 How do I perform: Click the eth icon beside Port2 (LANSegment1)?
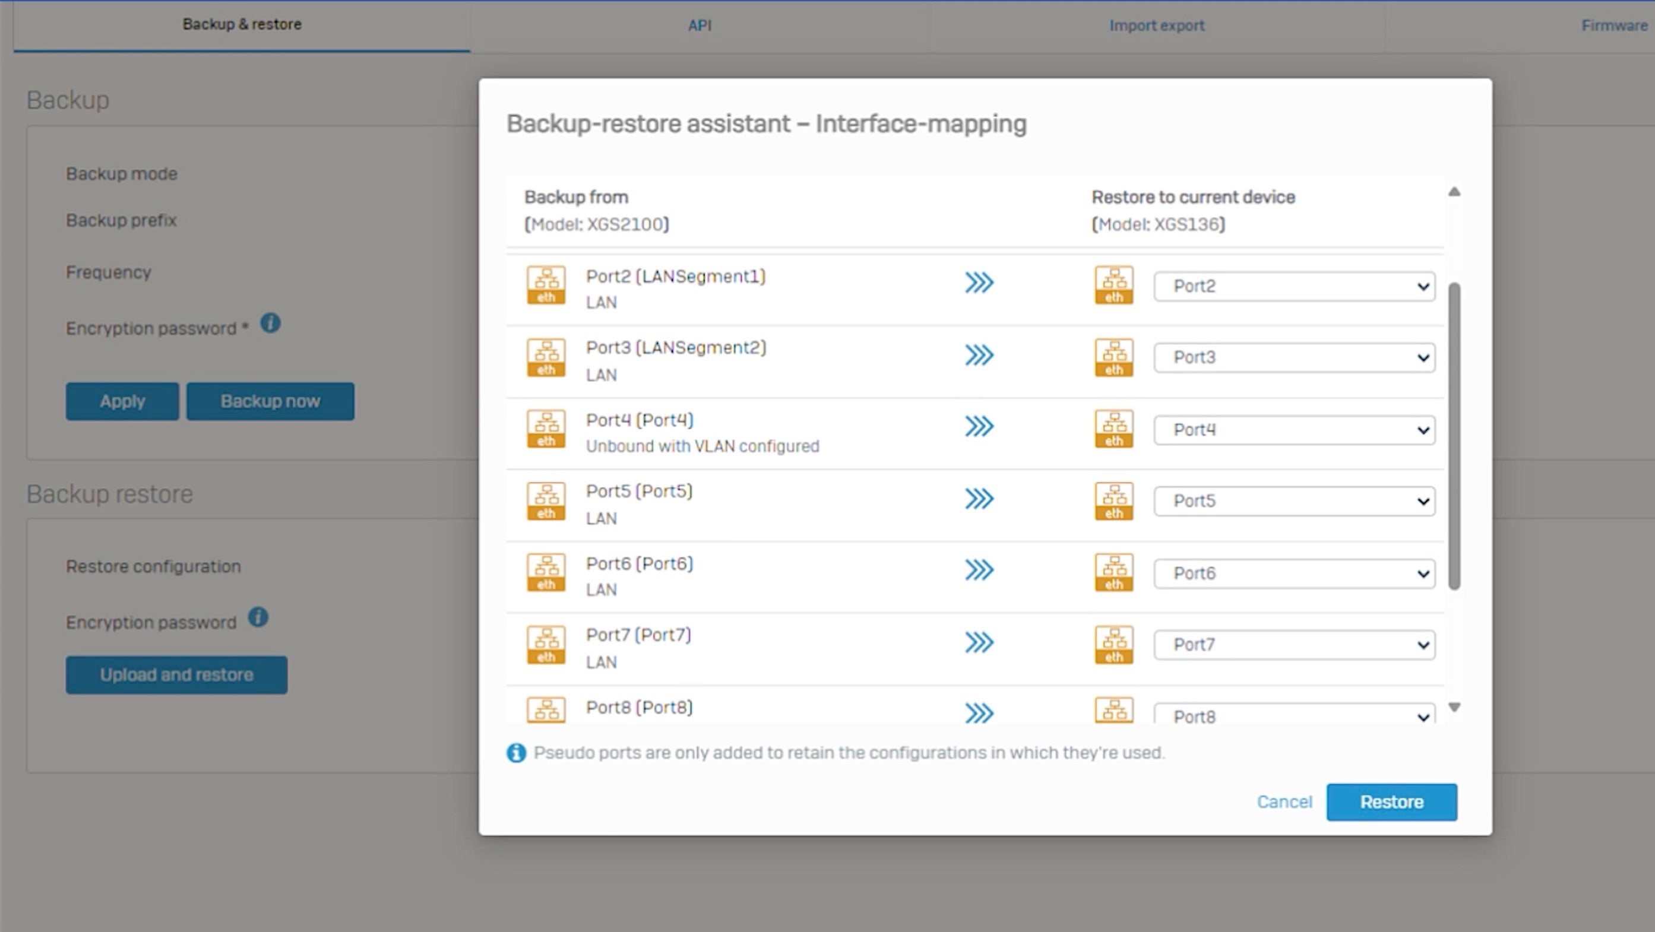546,284
